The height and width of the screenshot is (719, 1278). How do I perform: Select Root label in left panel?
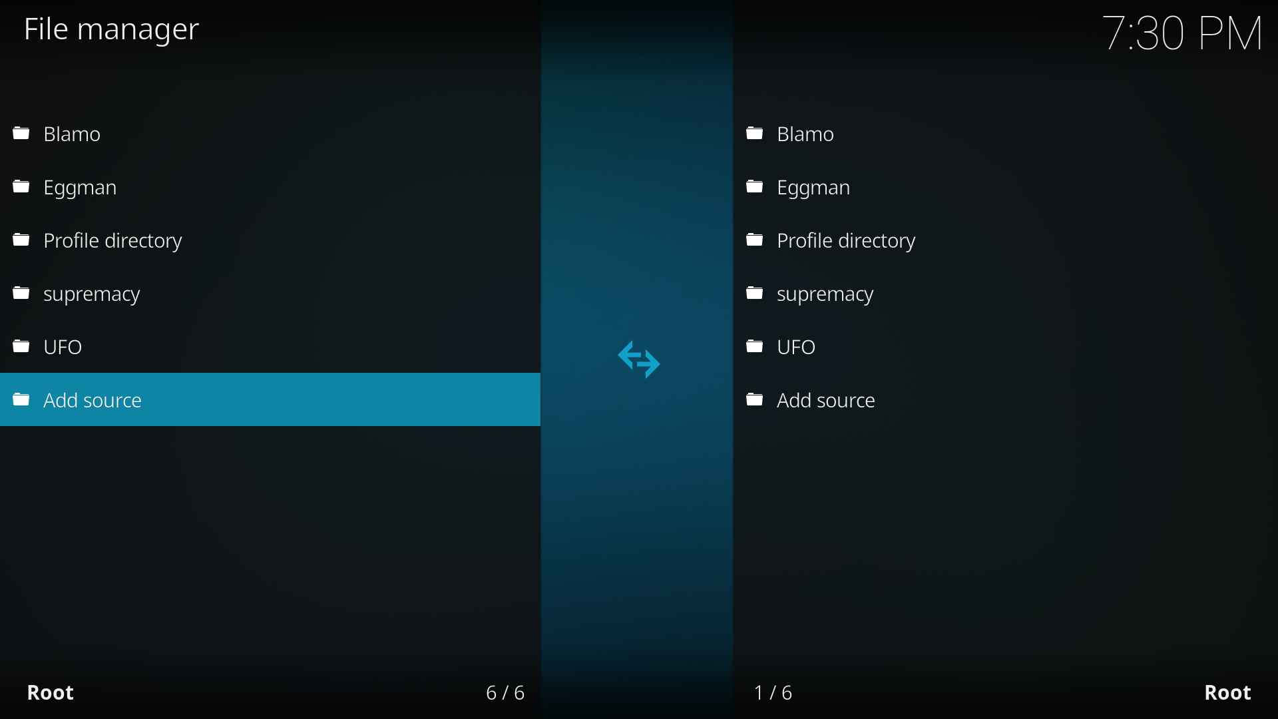49,692
